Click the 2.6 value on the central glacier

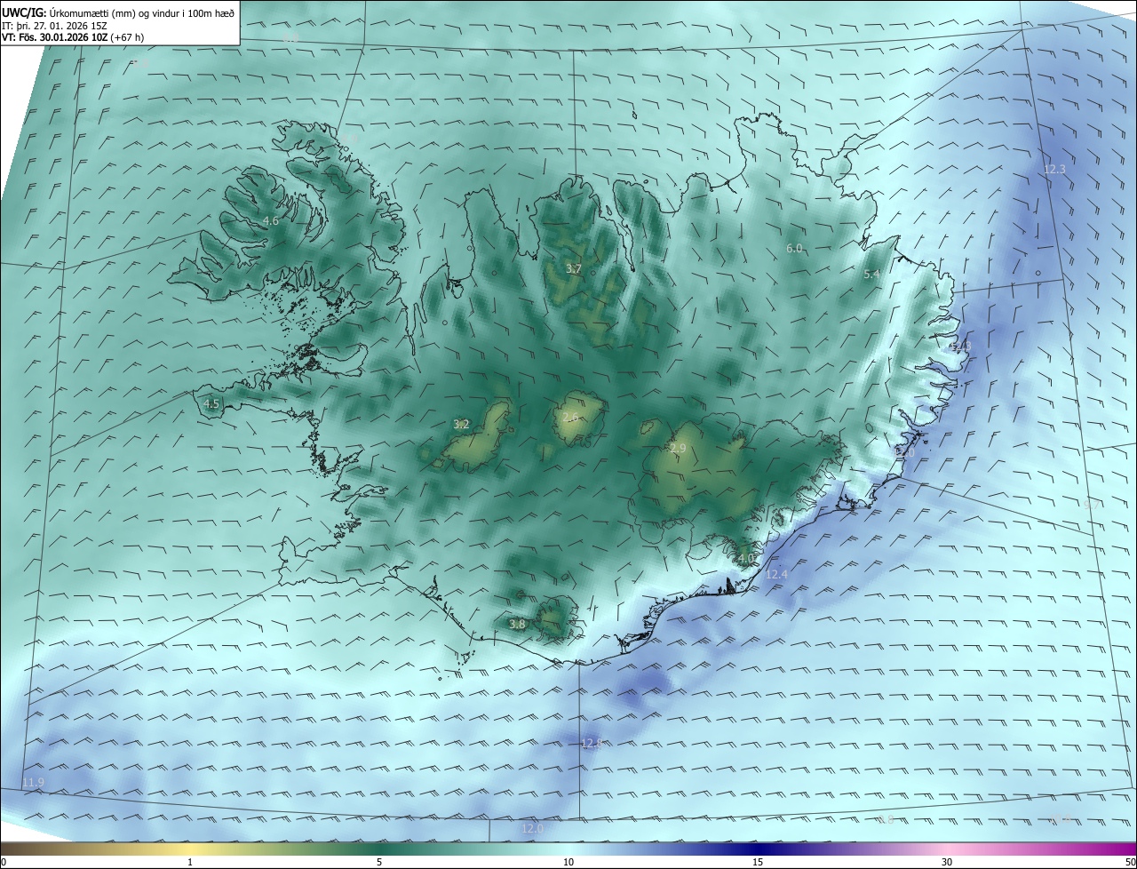point(570,418)
